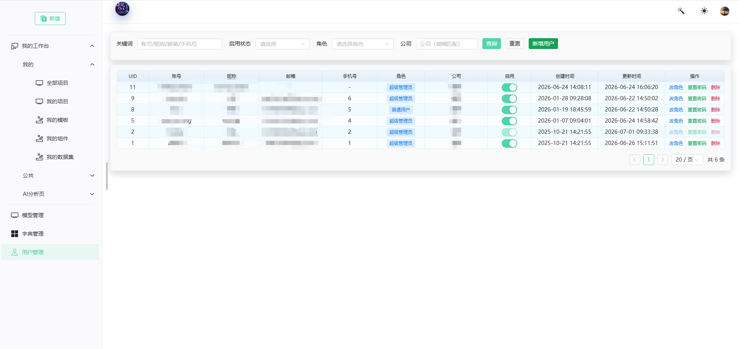Click the 我的模板 sidebar icon

pyautogui.click(x=39, y=120)
